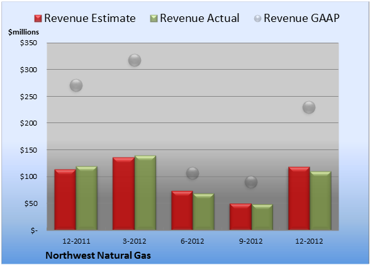Click the "$300" y-axis value
This screenshot has height=265, width=370.
point(28,70)
